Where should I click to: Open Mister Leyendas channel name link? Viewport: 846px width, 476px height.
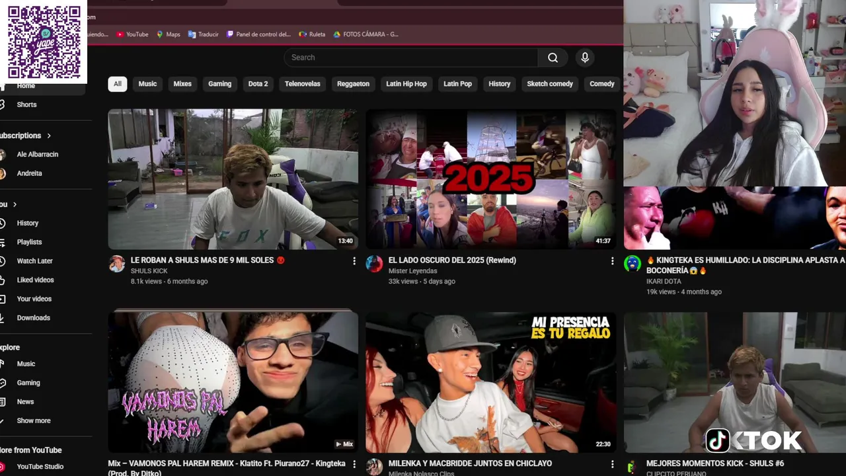pyautogui.click(x=412, y=271)
